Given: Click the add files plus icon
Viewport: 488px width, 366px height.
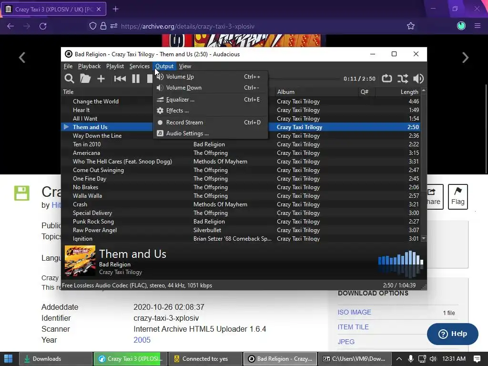Looking at the screenshot, I should tap(101, 79).
